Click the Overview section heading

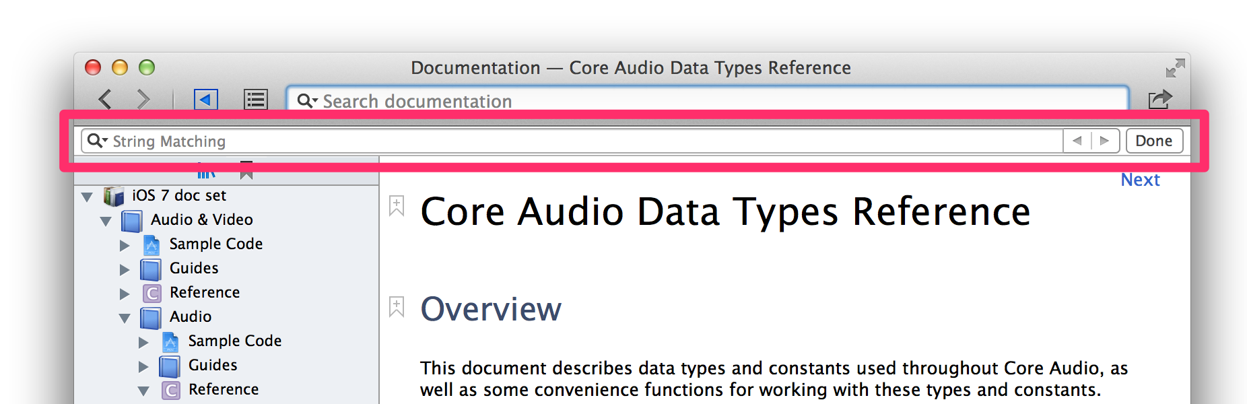(x=491, y=310)
